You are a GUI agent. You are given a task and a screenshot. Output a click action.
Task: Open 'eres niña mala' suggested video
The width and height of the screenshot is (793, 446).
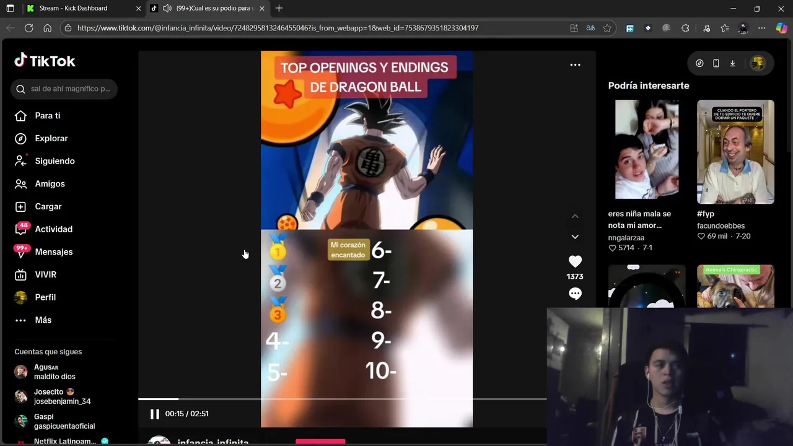point(647,149)
